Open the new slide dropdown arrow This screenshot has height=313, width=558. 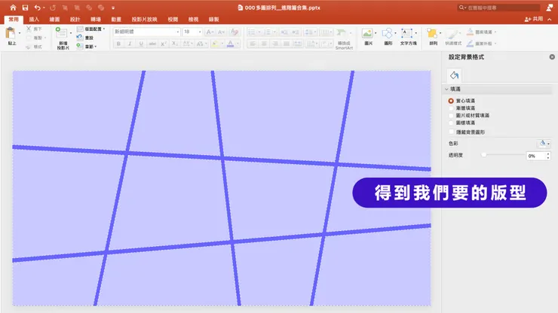click(x=71, y=33)
